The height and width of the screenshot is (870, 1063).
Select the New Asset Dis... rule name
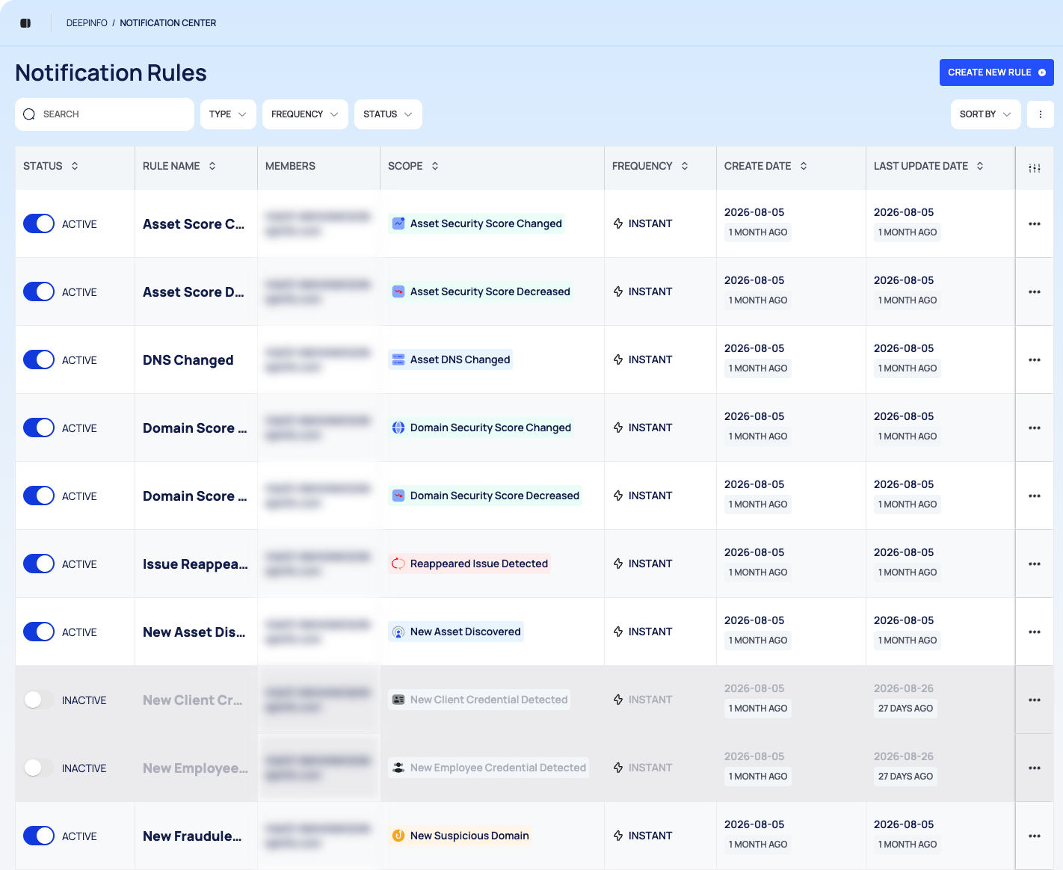click(194, 632)
